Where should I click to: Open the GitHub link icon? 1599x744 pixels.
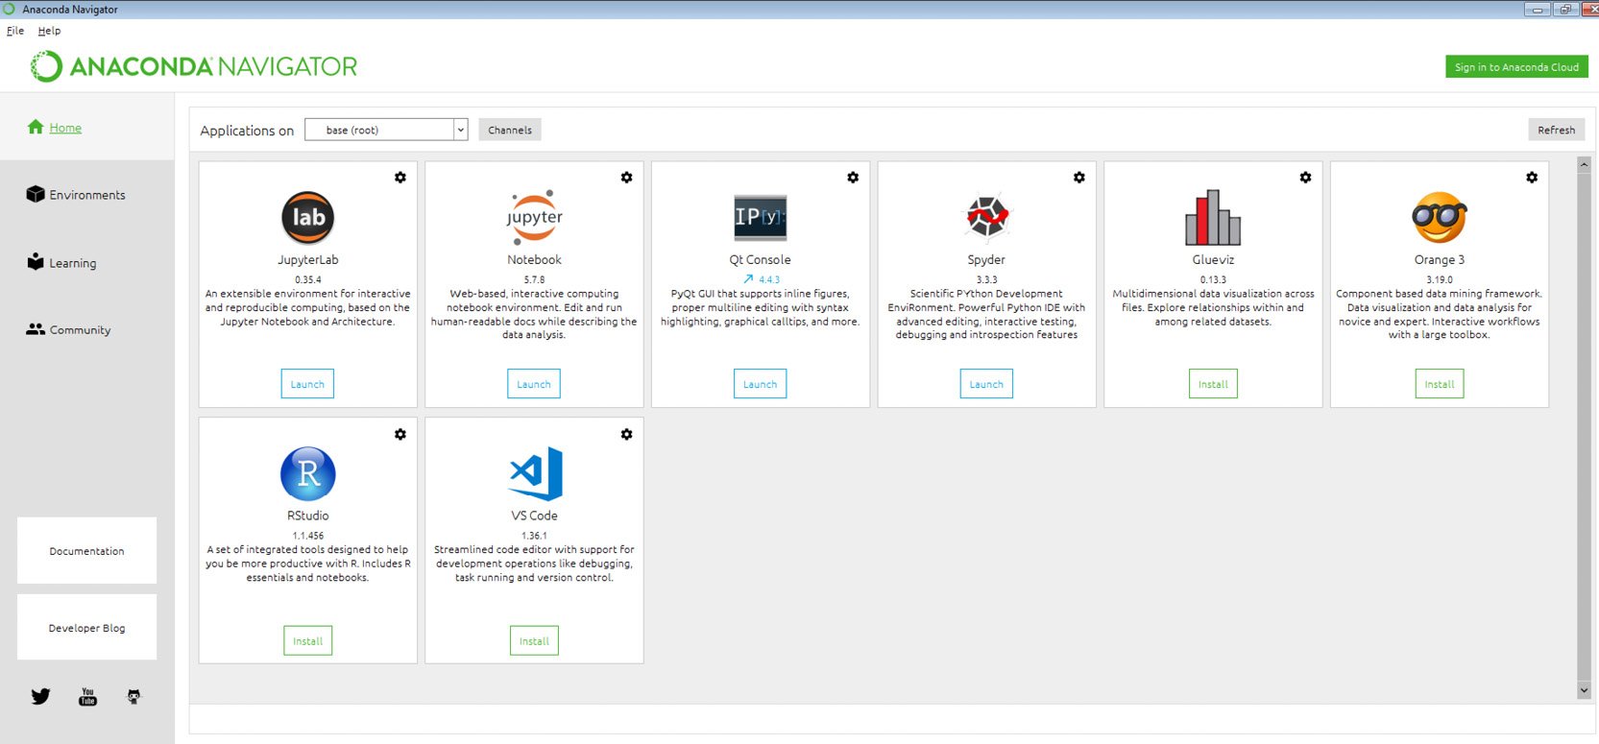click(x=133, y=697)
